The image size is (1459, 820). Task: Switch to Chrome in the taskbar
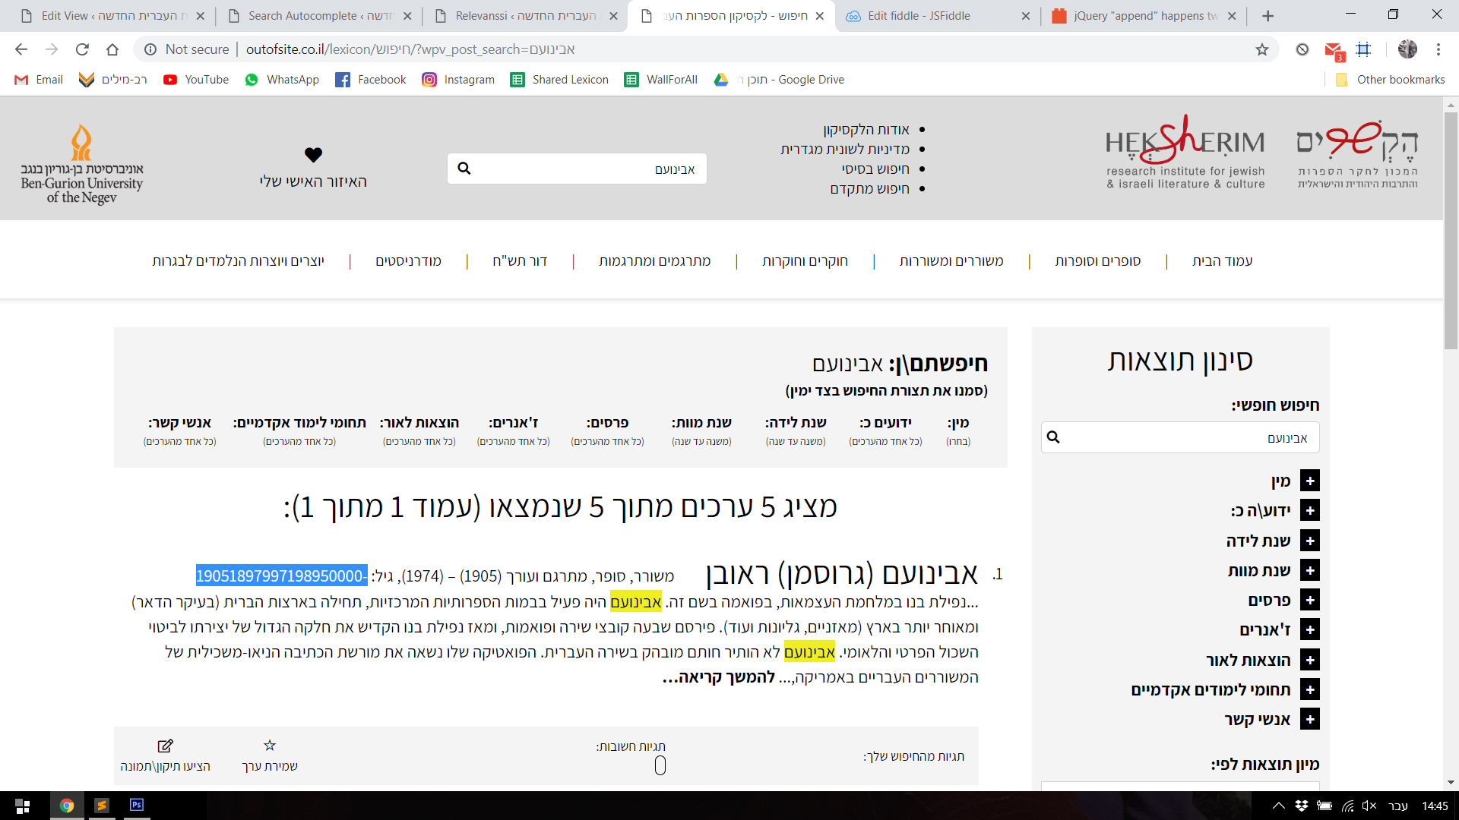tap(67, 806)
